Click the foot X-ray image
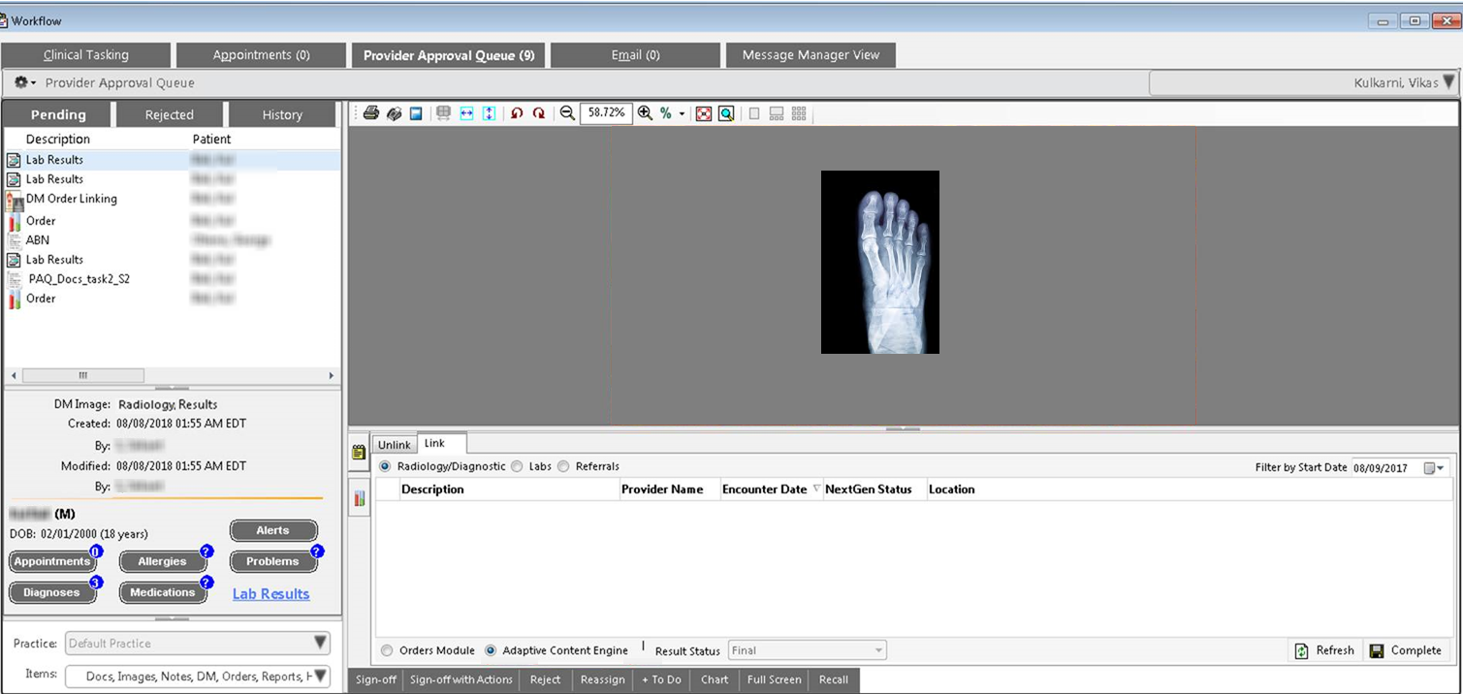Image resolution: width=1463 pixels, height=694 pixels. pos(879,262)
